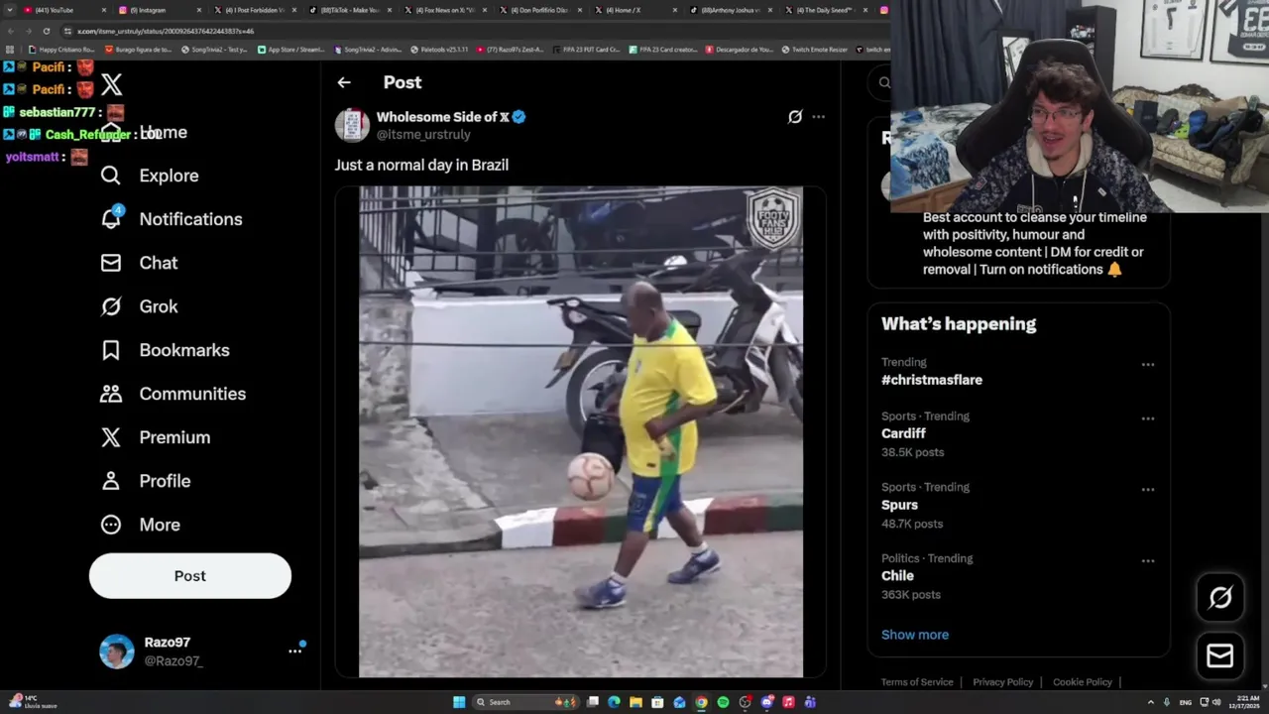This screenshot has width=1269, height=714.
Task: Open Terms of Service link
Action: coord(917,682)
